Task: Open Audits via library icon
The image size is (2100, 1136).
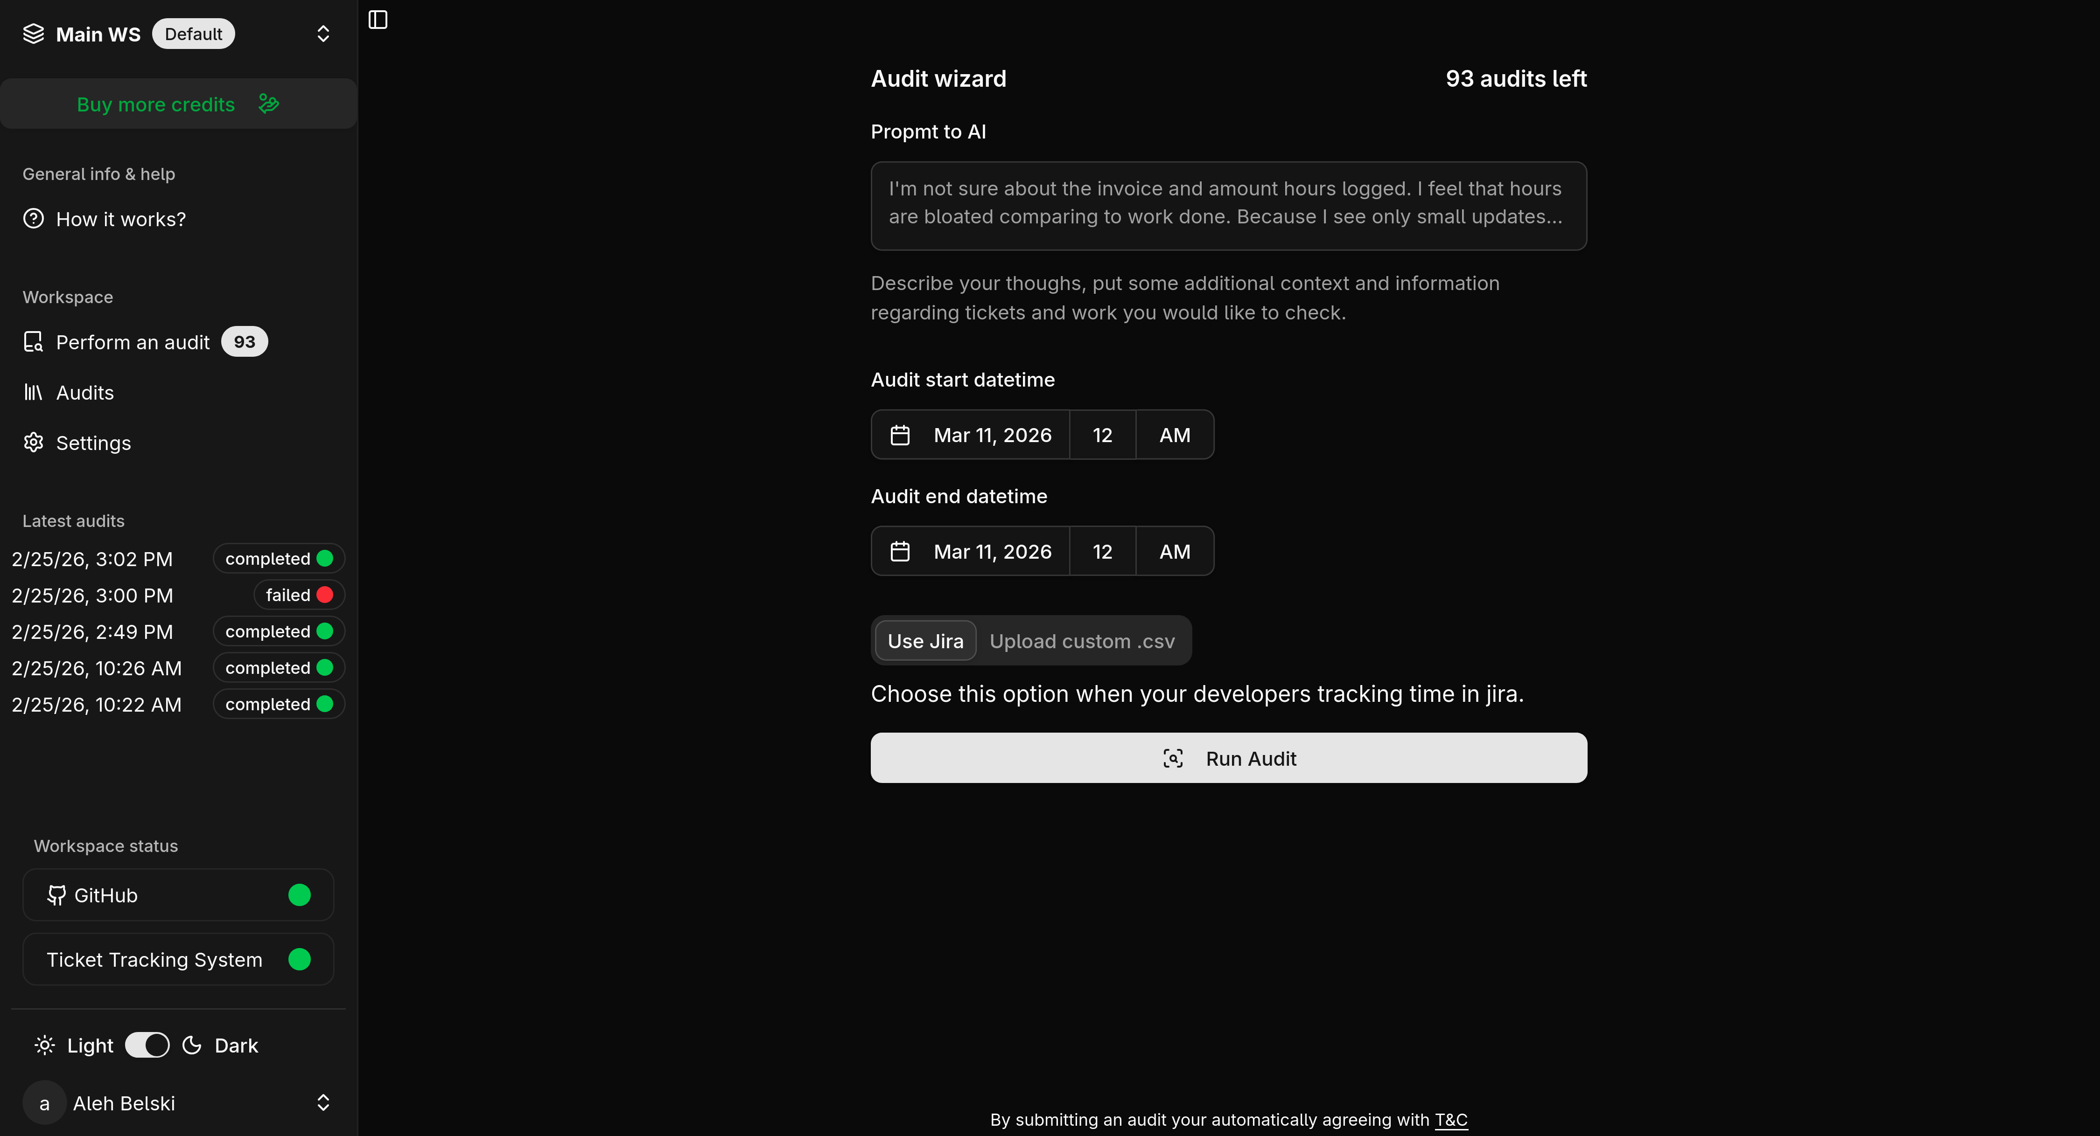Action: 34,393
